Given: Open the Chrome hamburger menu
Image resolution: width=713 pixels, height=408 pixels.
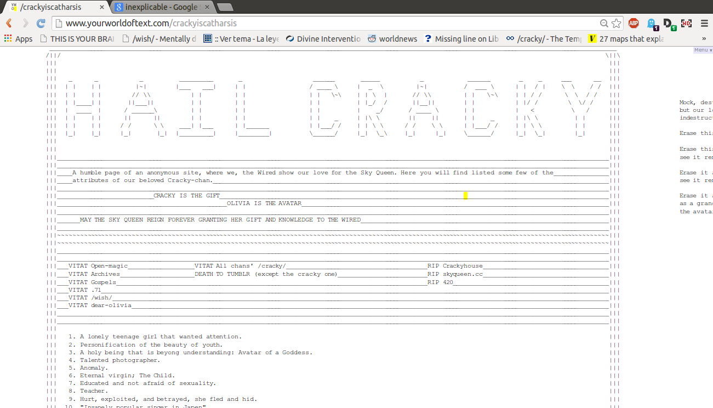Looking at the screenshot, I should tap(704, 23).
